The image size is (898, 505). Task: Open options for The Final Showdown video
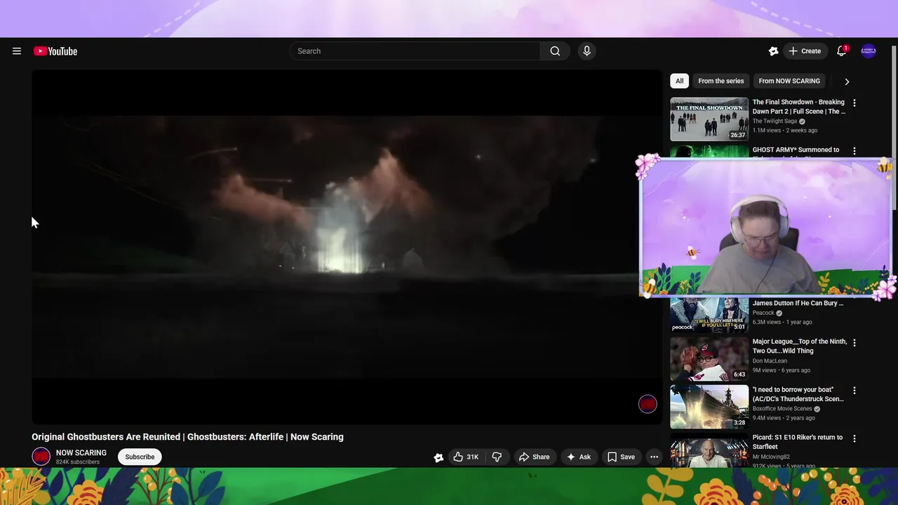(854, 103)
